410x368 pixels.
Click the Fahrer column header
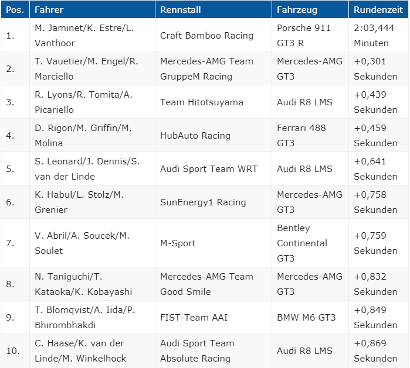tap(92, 9)
